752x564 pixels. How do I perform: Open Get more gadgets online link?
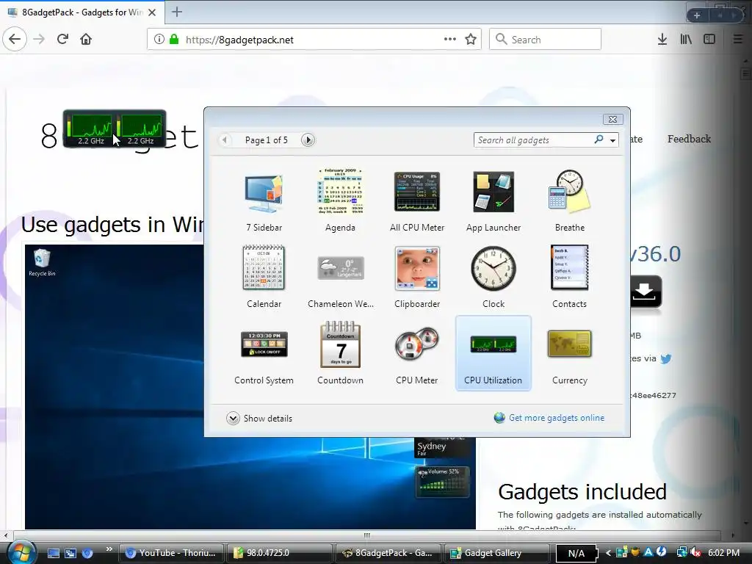tap(557, 418)
